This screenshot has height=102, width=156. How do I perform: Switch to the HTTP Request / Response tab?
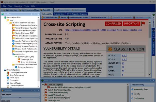click(77, 14)
